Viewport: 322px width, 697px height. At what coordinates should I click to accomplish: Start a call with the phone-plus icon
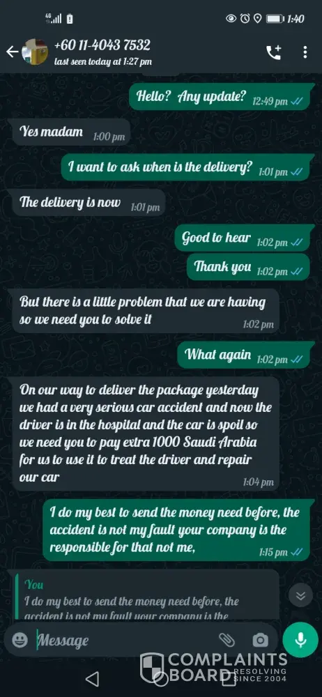pos(273,52)
